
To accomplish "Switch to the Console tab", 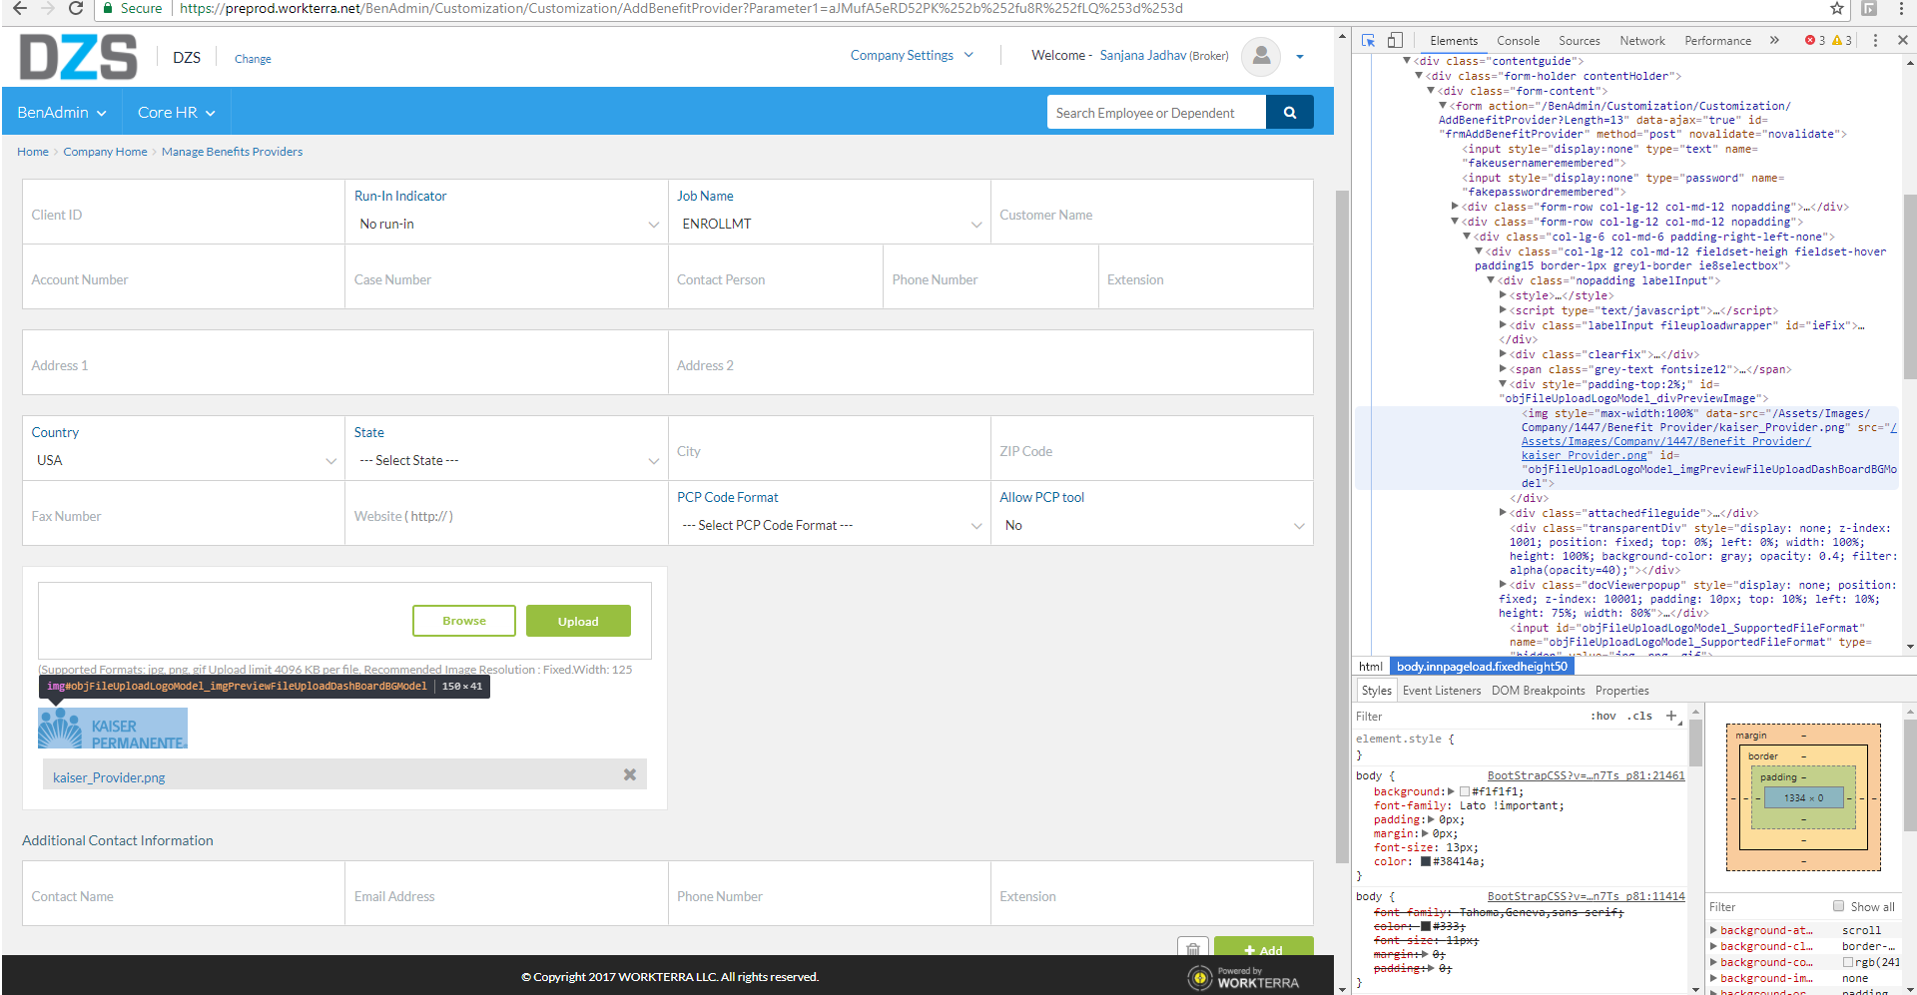I will (x=1518, y=40).
